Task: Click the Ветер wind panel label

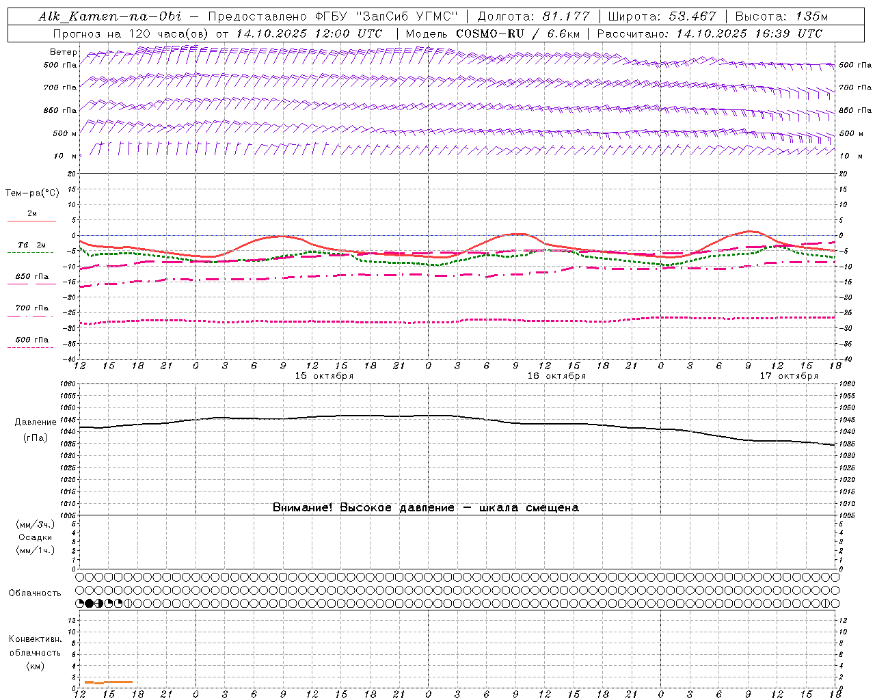Action: tap(64, 52)
